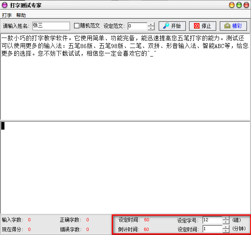251x235 pixels.
Task: Click the 设定时间 minutes field showing 1
Action: 213,229
